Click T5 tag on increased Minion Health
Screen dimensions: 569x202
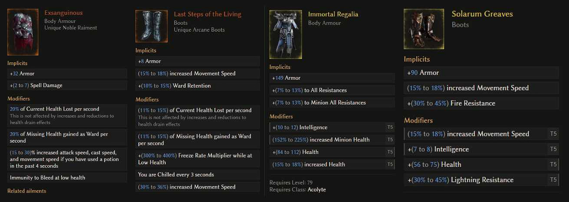pos(390,140)
